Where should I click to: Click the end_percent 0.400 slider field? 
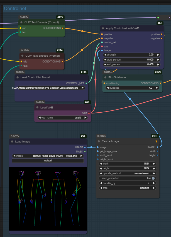[132, 64]
